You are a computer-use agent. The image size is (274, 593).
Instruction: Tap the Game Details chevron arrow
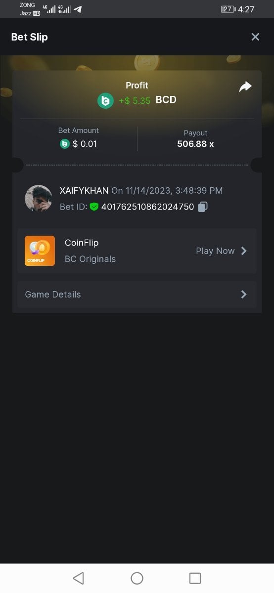243,295
